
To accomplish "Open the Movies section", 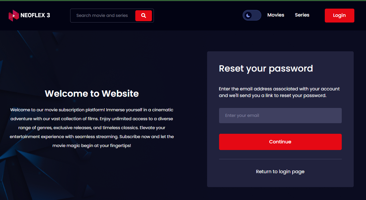I will click(x=276, y=15).
